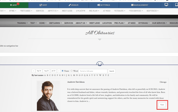This screenshot has height=112, width=178.
Task: Click the green ADD button
Action: pyautogui.click(x=14, y=5)
